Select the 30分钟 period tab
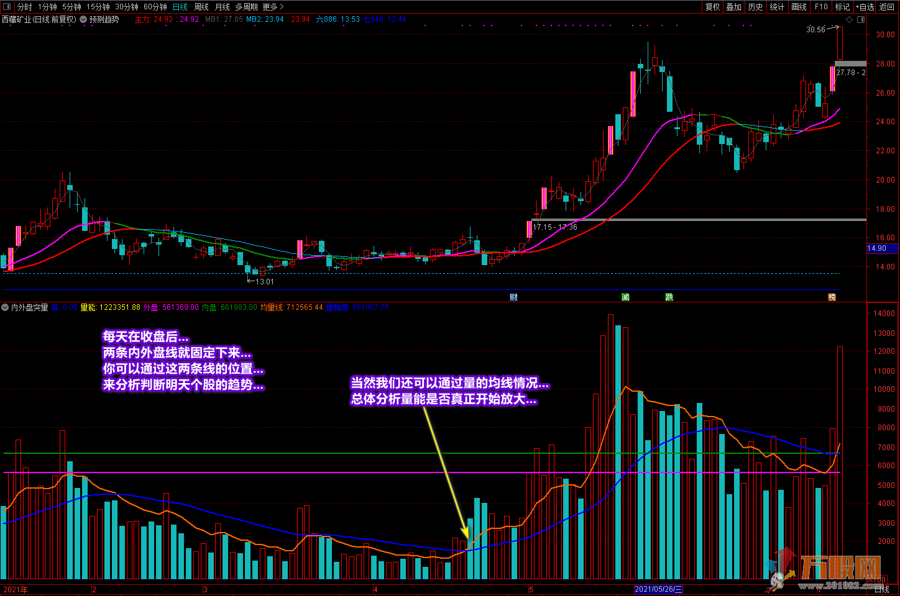 (127, 7)
